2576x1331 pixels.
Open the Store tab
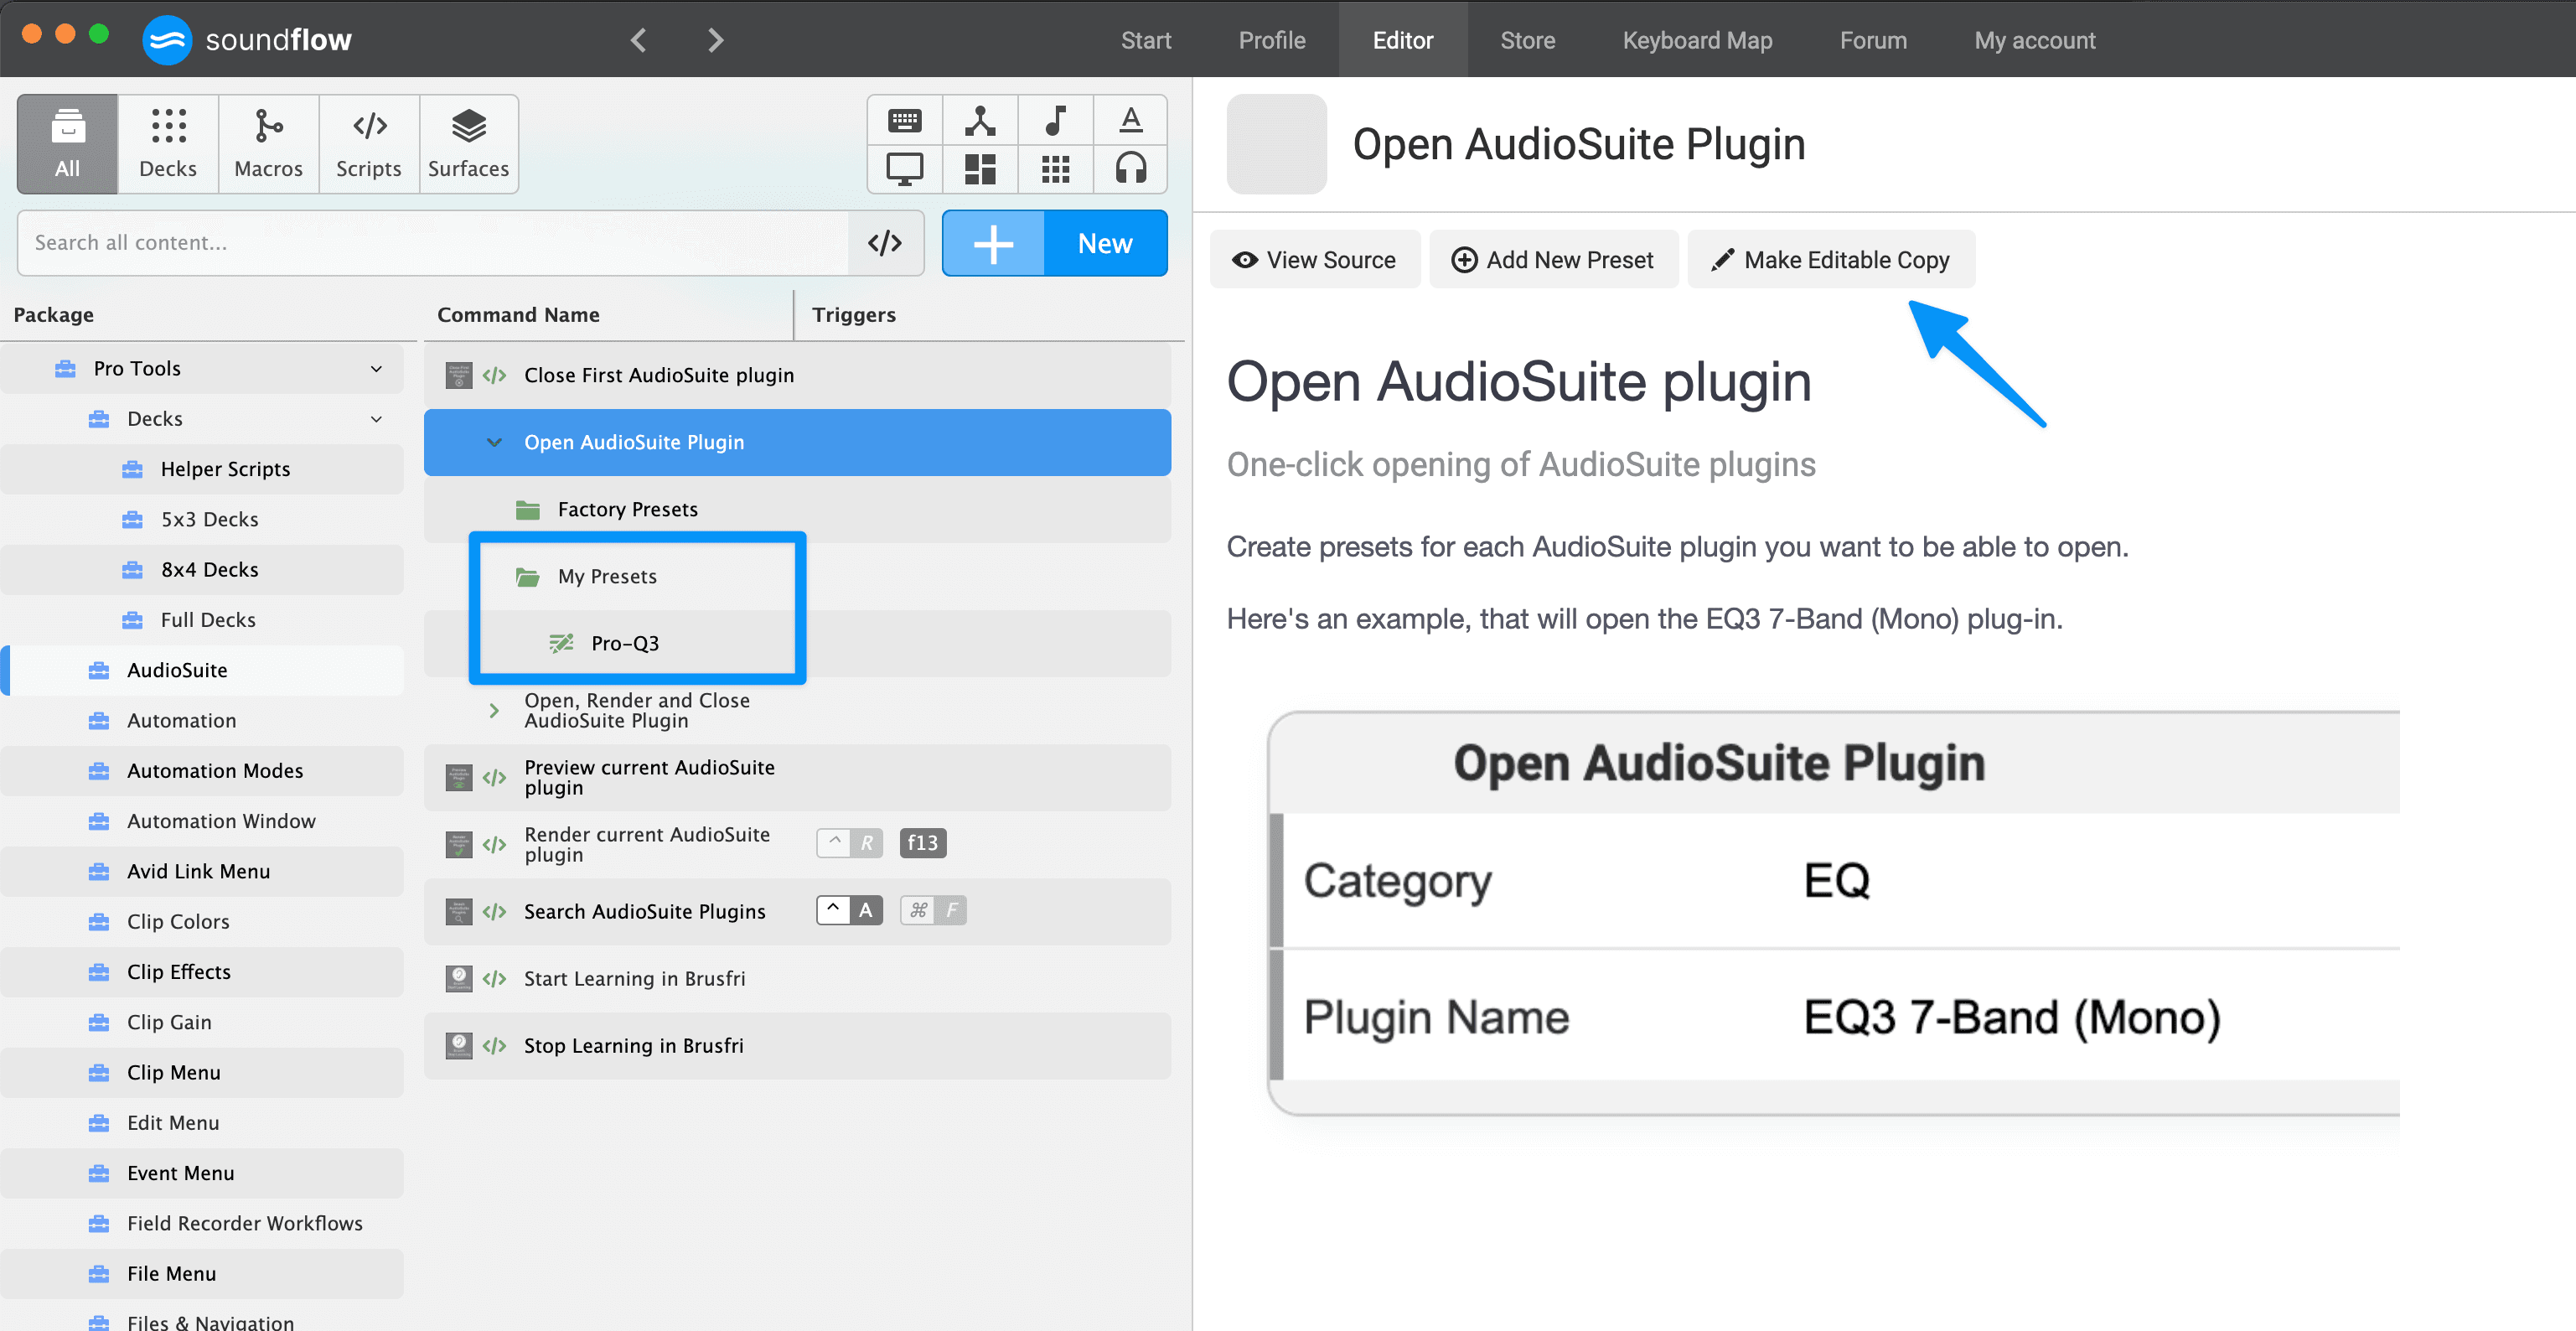(1527, 40)
